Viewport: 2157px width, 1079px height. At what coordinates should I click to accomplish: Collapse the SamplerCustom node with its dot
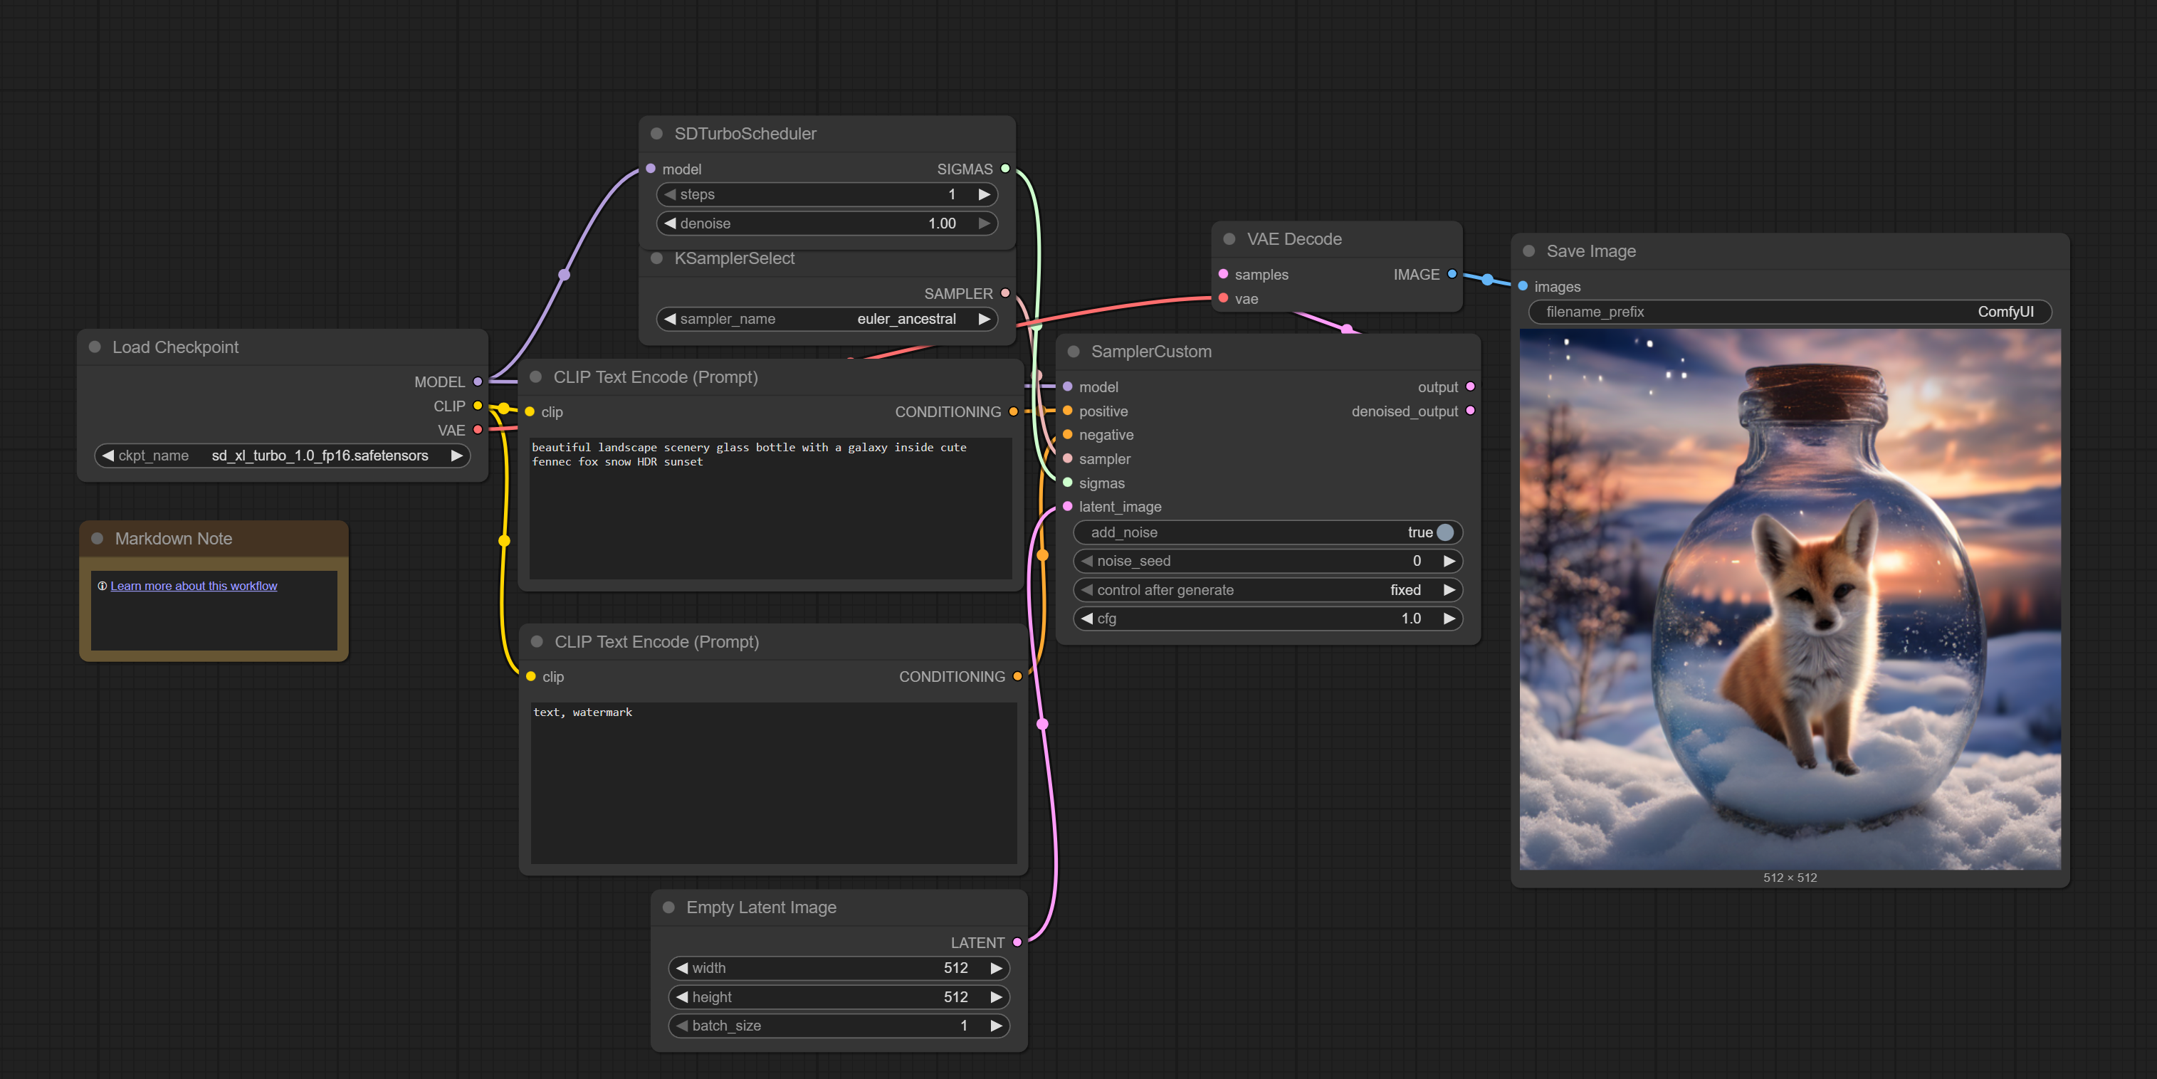(1074, 352)
